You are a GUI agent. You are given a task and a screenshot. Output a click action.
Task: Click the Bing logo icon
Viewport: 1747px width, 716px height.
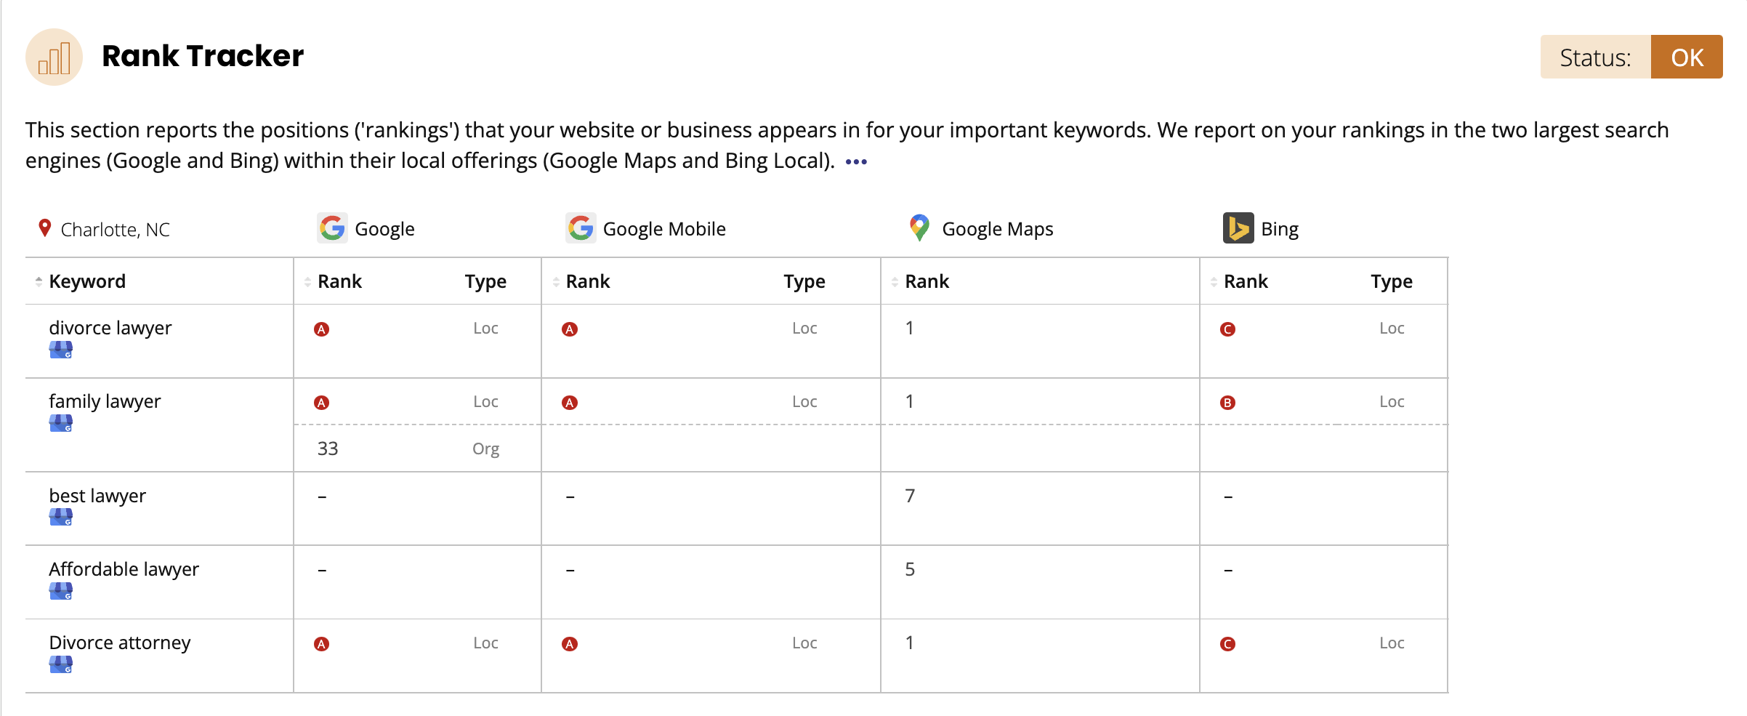click(1238, 228)
